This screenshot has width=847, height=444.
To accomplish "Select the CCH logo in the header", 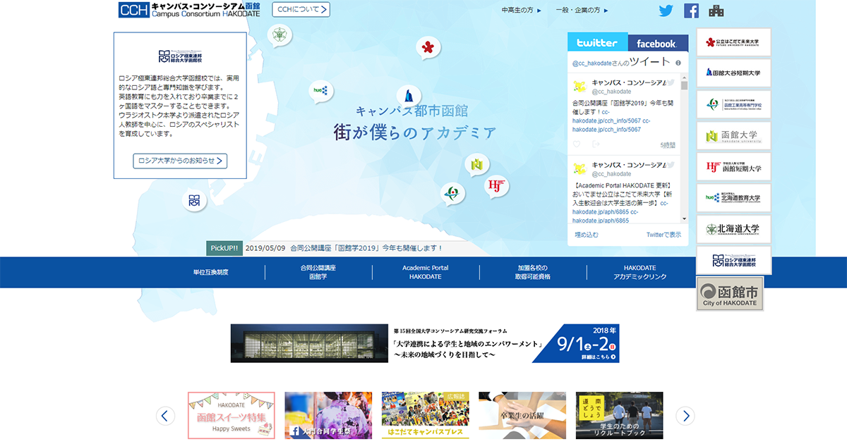I will pos(130,10).
